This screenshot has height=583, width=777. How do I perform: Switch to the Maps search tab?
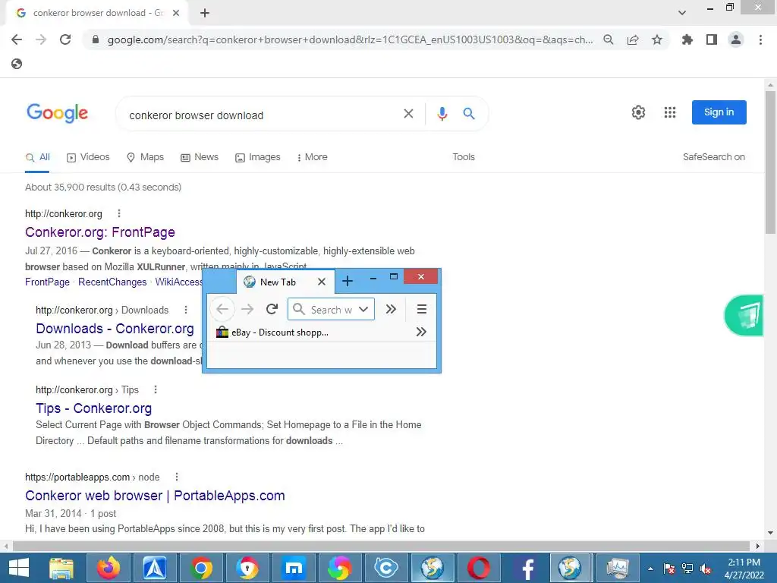(x=145, y=157)
